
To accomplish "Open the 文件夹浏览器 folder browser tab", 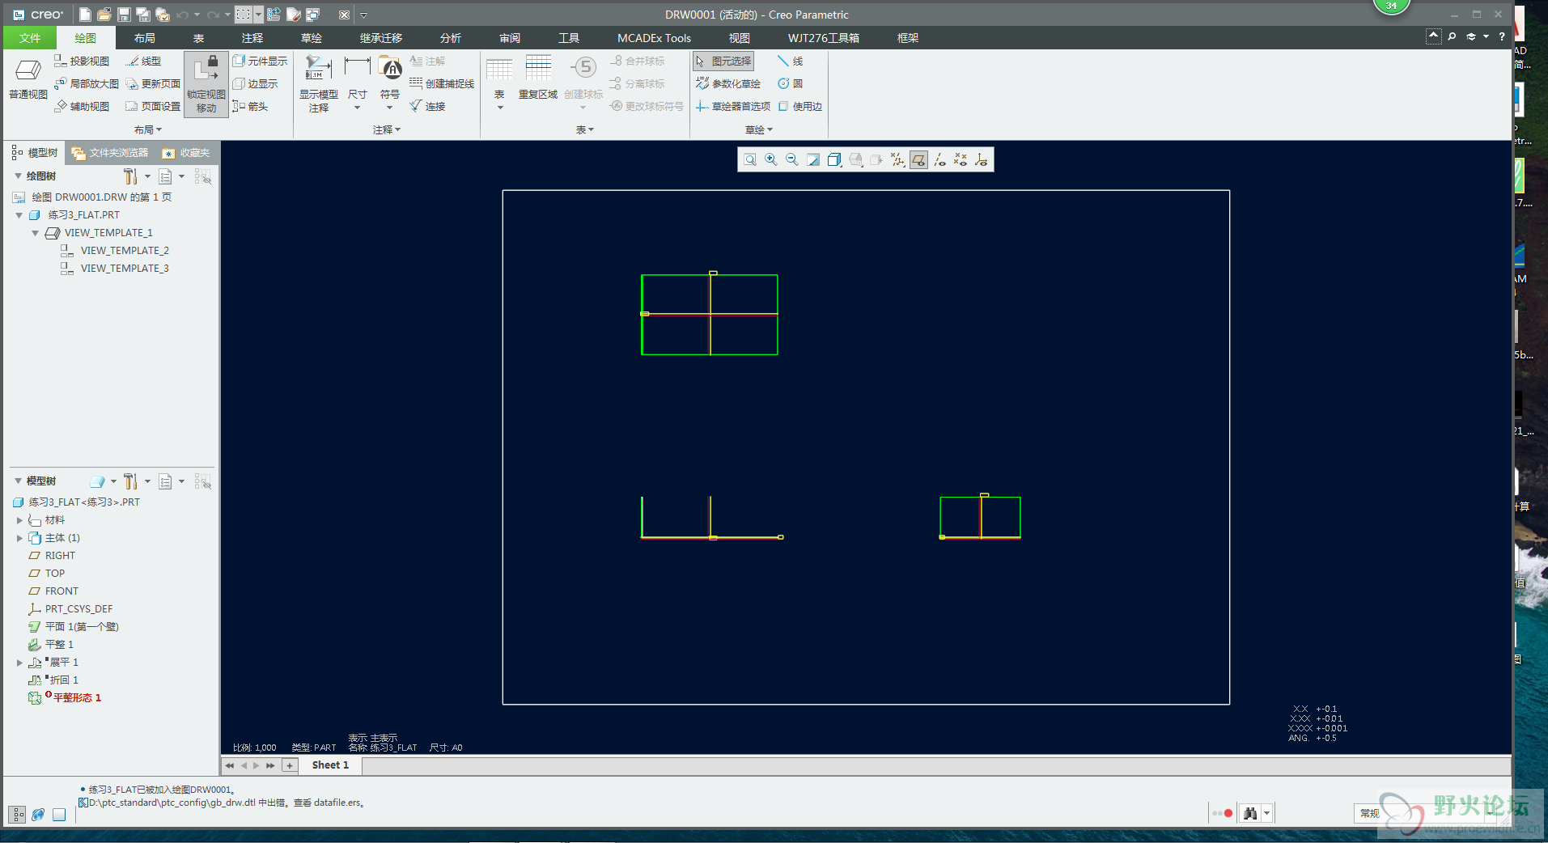I will coord(110,153).
